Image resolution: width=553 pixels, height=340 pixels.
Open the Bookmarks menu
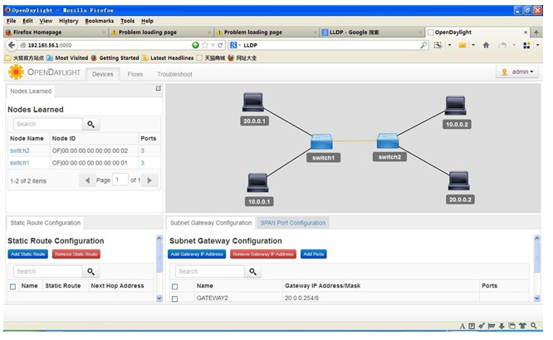coord(99,21)
